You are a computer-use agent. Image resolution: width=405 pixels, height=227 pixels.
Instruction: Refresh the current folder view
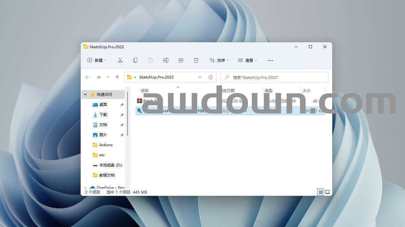(211, 77)
